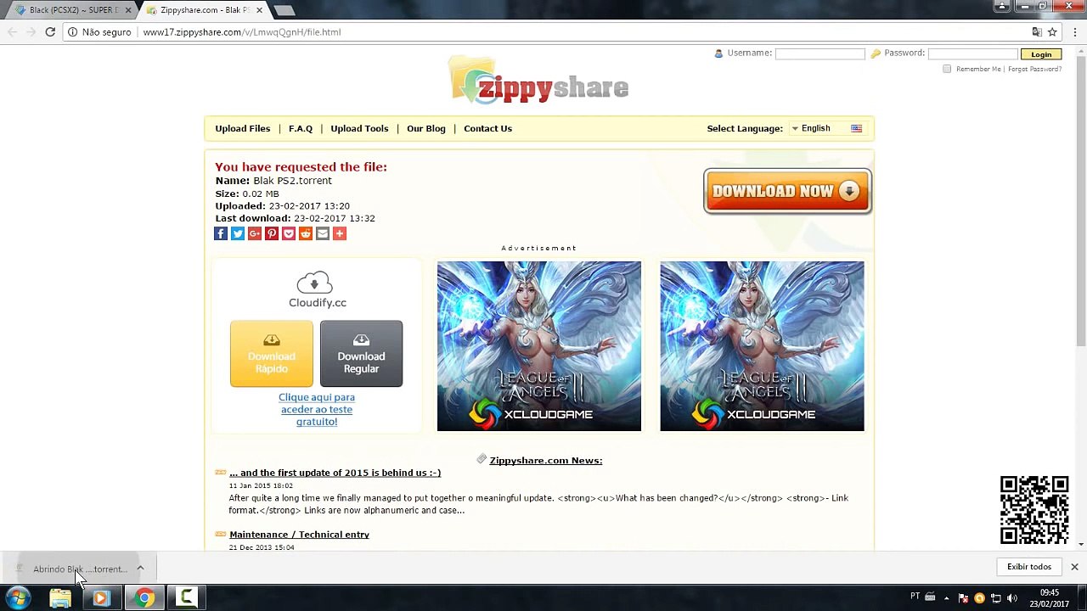1087x611 pixels.
Task: Click Download Regular grey button
Action: [361, 354]
